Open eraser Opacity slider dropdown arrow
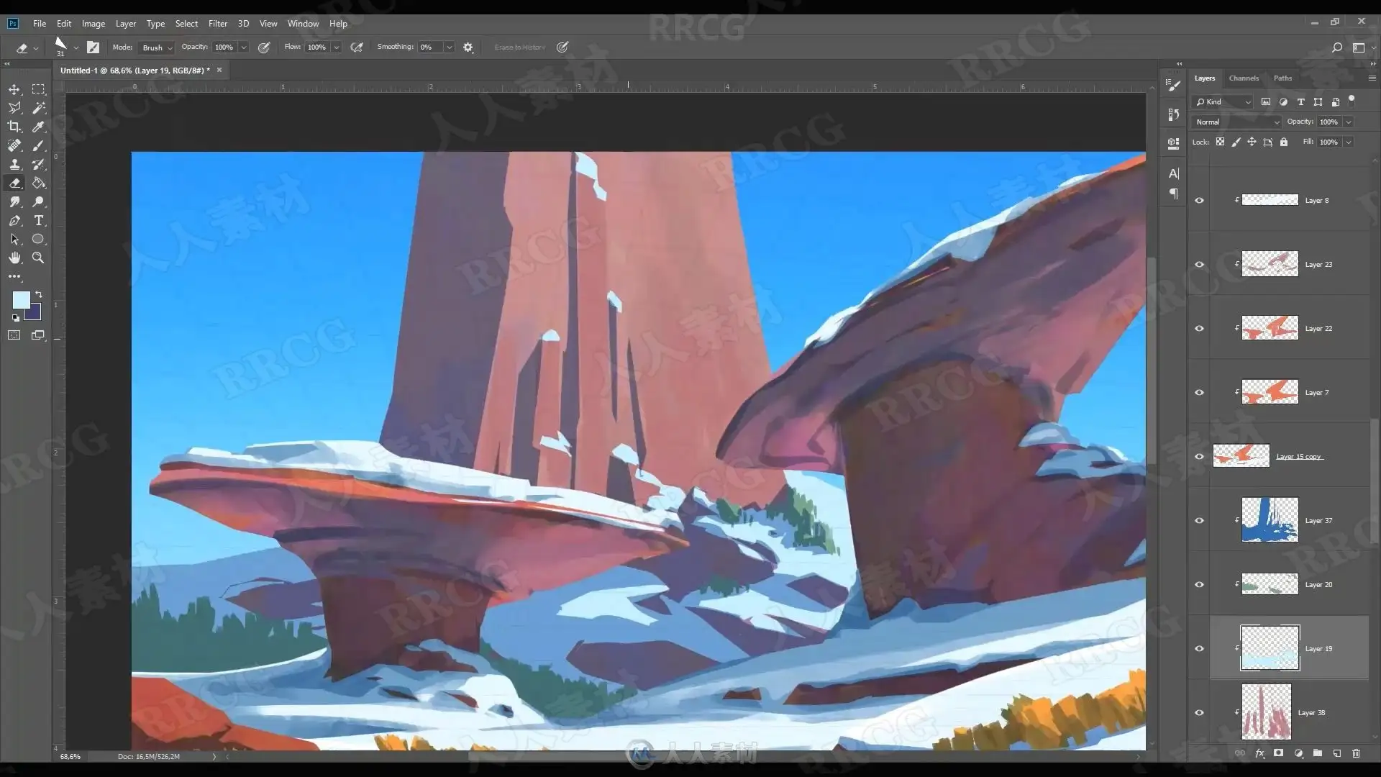1381x777 pixels. [244, 47]
